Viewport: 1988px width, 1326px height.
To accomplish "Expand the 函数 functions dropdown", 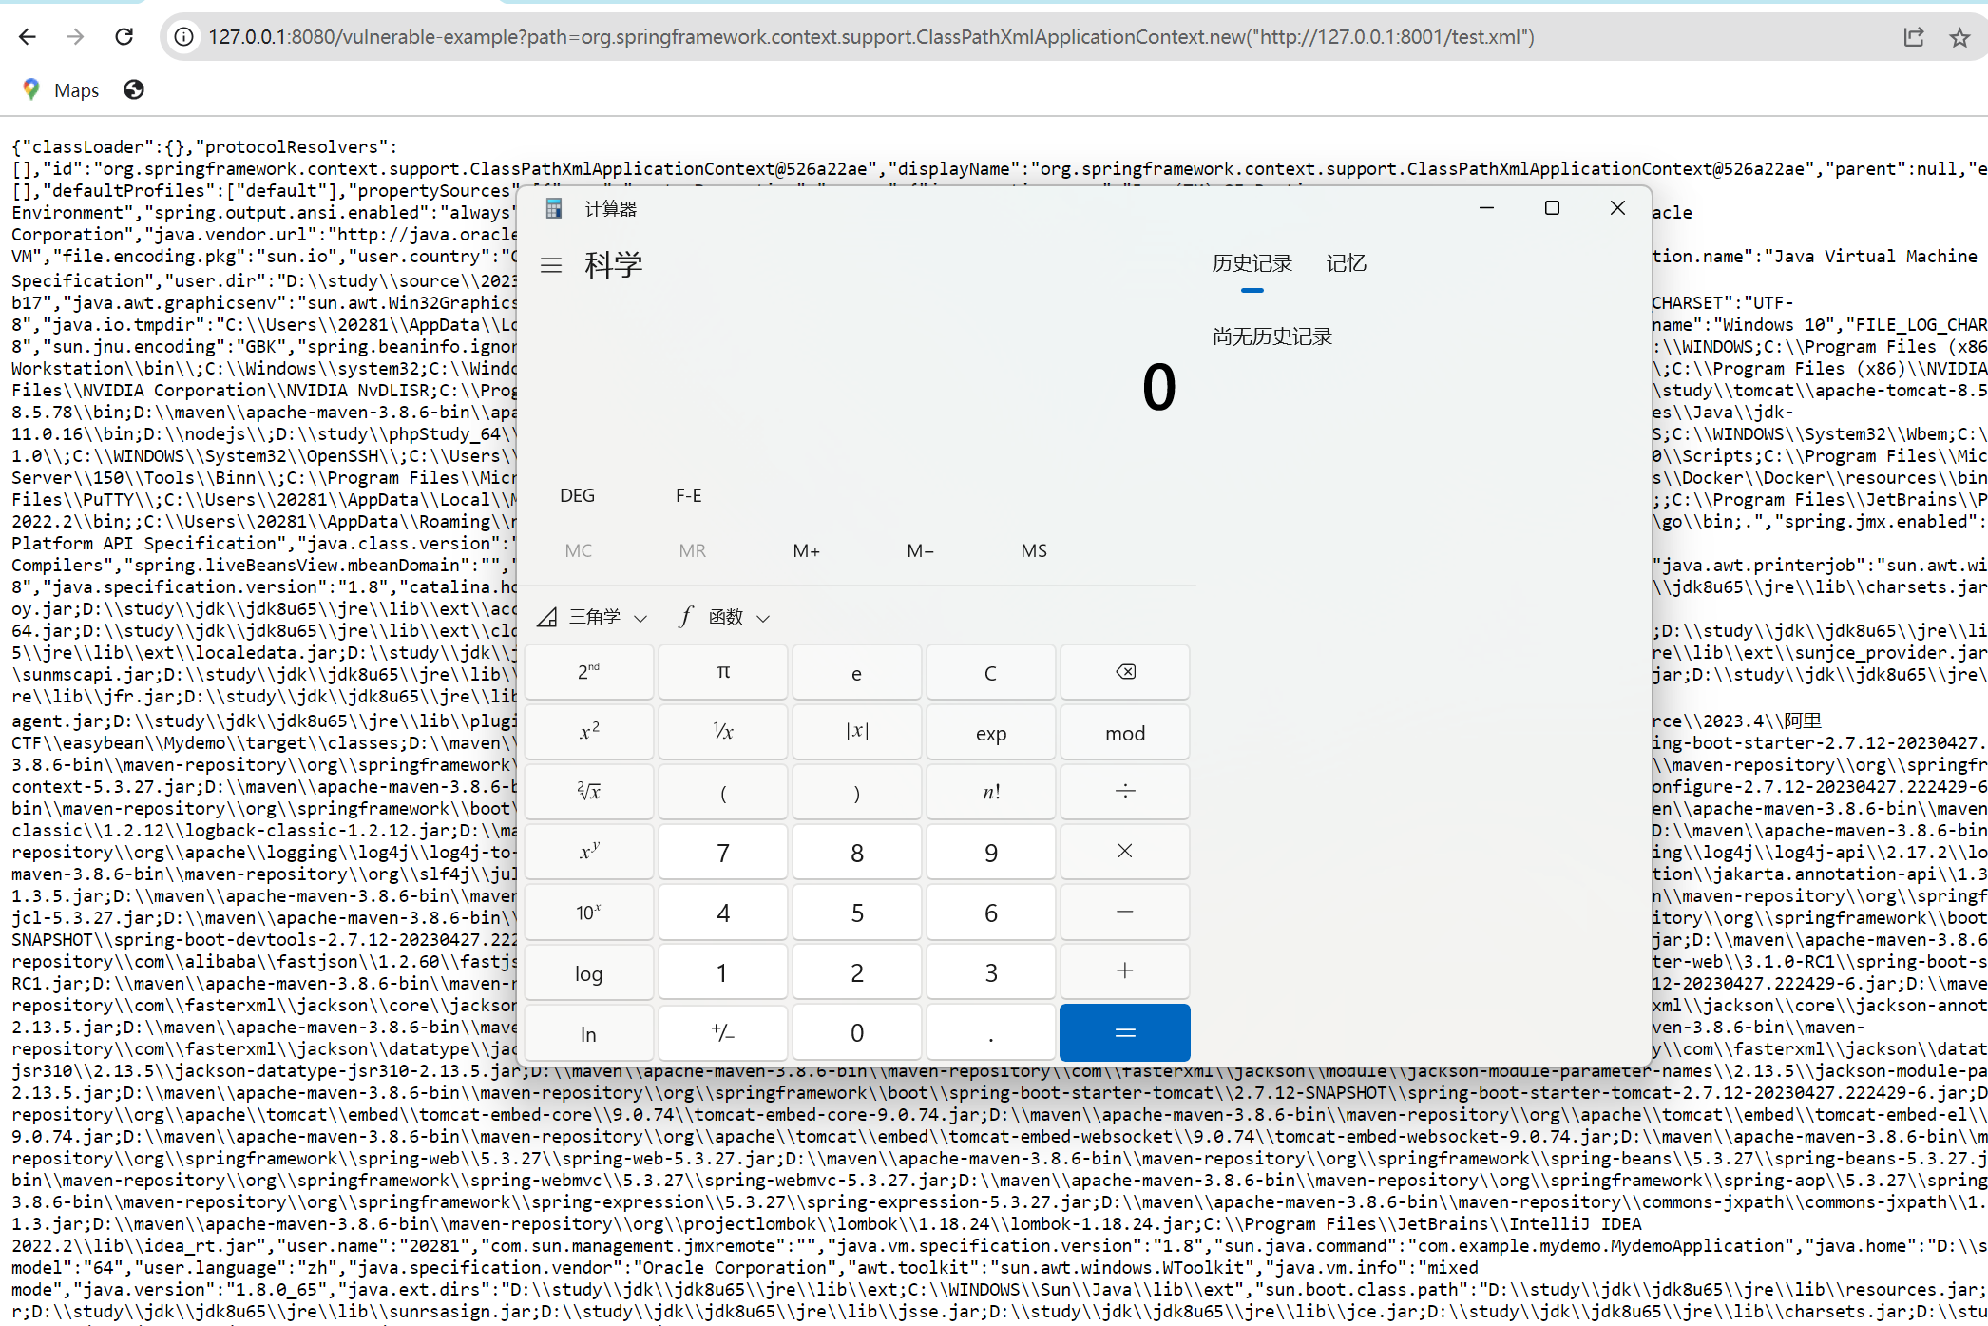I will tap(726, 618).
